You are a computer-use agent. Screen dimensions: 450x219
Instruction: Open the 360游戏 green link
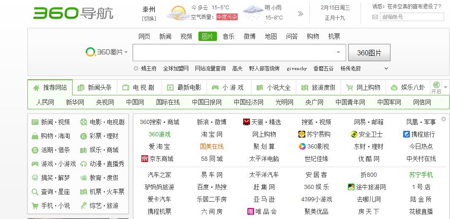click(159, 134)
